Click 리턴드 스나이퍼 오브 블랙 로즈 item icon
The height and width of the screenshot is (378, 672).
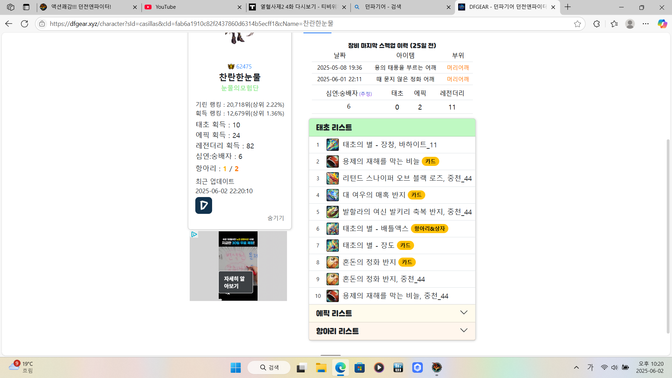point(332,178)
